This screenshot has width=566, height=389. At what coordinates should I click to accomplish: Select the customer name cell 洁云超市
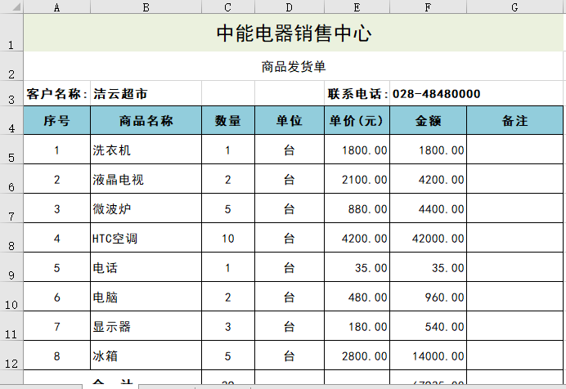coord(146,94)
